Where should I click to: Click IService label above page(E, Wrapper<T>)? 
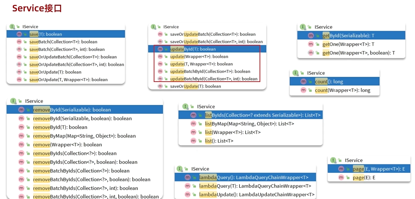pos(353,160)
